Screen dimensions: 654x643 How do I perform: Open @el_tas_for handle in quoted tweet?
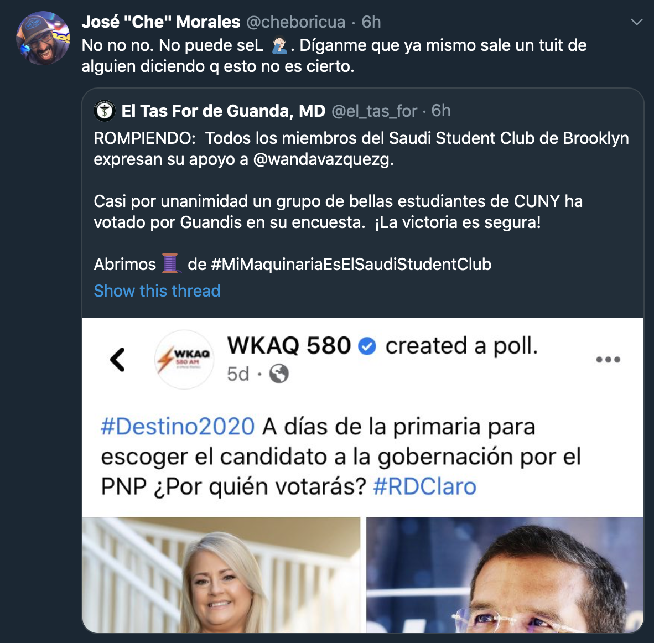point(374,111)
